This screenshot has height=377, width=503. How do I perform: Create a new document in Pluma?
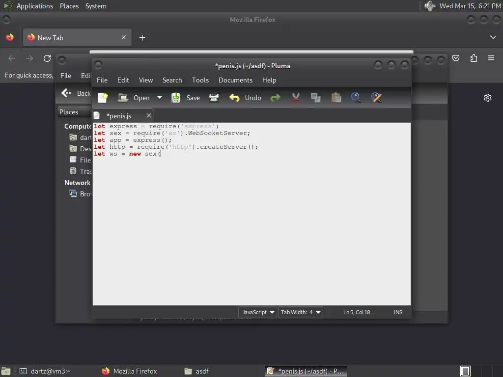pos(103,98)
